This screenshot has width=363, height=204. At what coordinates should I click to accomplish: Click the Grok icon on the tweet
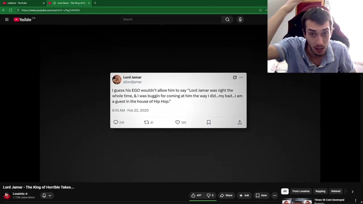point(235,77)
